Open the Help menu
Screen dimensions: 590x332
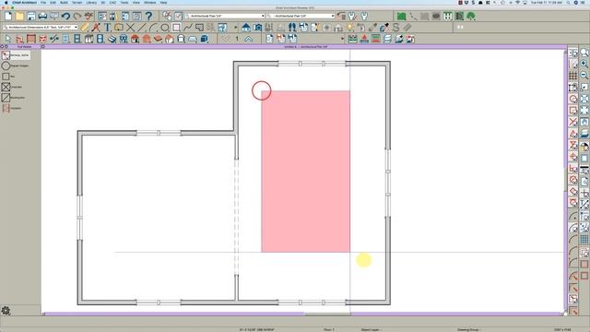163,3
